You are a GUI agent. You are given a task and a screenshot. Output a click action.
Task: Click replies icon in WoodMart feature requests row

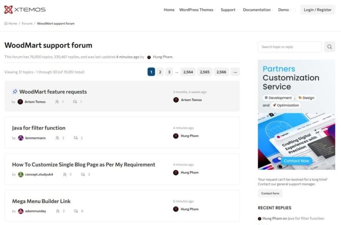tap(75, 102)
